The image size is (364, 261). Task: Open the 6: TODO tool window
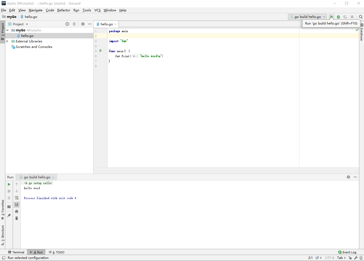click(56, 252)
